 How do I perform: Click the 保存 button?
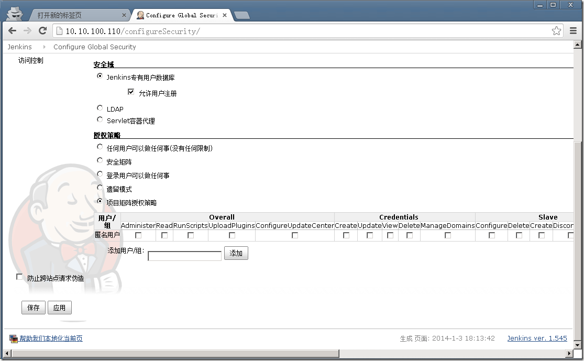[x=34, y=308]
